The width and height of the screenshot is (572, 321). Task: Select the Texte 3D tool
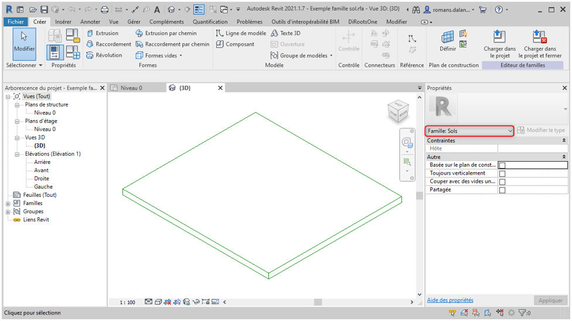click(285, 33)
